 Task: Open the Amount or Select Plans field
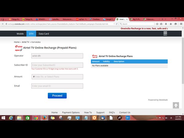pyautogui.click(x=57, y=77)
